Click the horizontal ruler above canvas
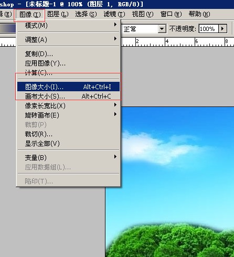 pos(177,42)
